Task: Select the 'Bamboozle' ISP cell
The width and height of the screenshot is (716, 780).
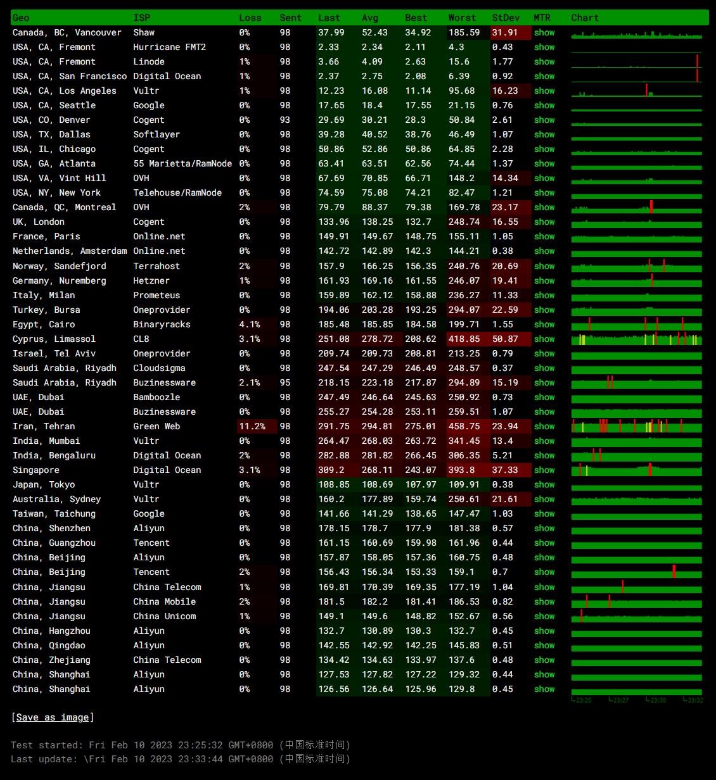Action: click(x=157, y=397)
